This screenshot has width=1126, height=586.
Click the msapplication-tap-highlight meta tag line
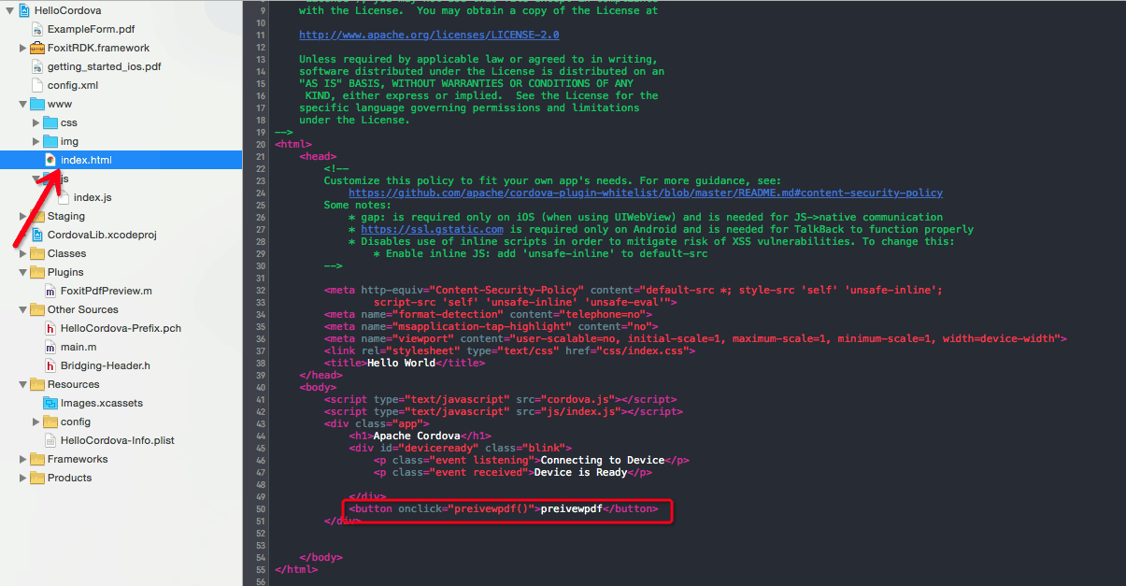coord(492,326)
